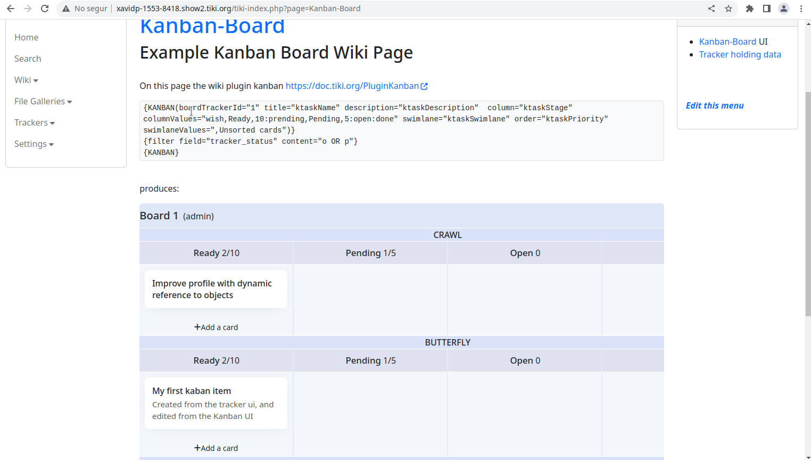Expand the Trackers sidebar menu
Image resolution: width=811 pixels, height=460 pixels.
pos(35,122)
